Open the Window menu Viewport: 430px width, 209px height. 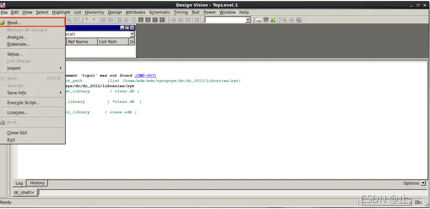227,12
